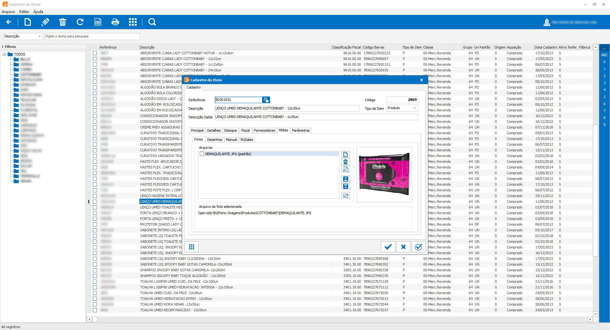Close the Cadastro do Item dialog
The height and width of the screenshot is (330, 610).
coord(421,80)
